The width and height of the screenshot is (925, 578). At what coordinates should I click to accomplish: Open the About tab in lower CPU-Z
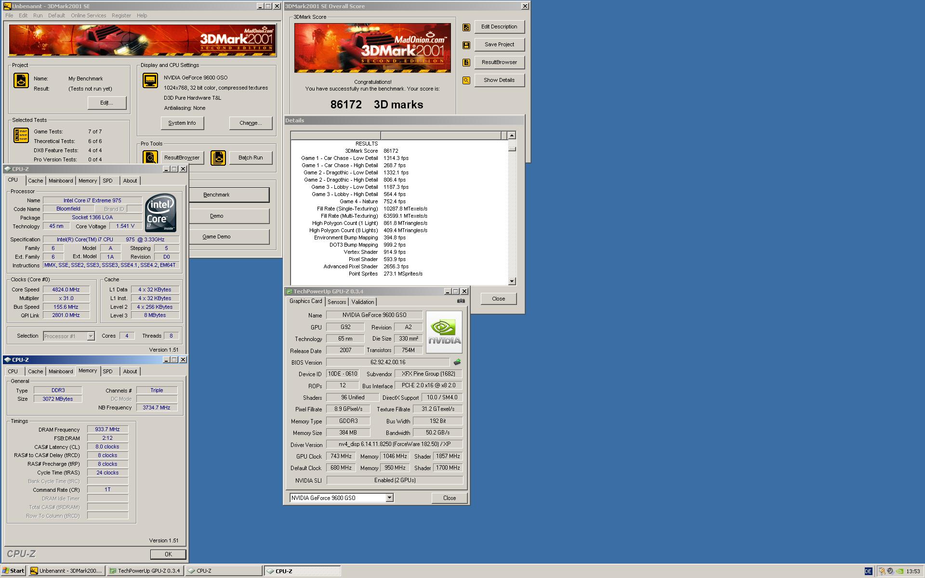tap(130, 371)
